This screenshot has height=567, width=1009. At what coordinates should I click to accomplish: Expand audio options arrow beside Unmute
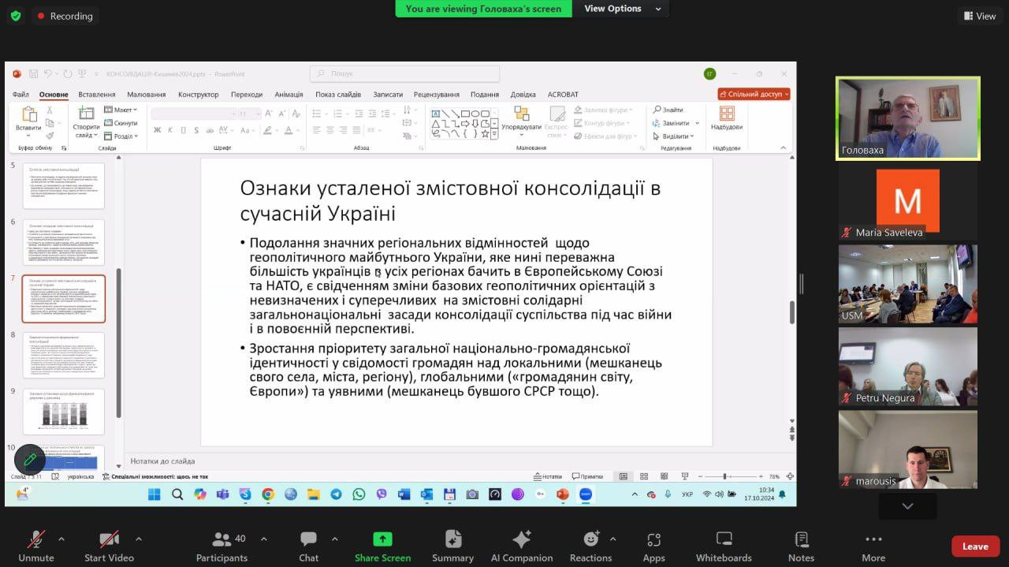click(x=61, y=539)
